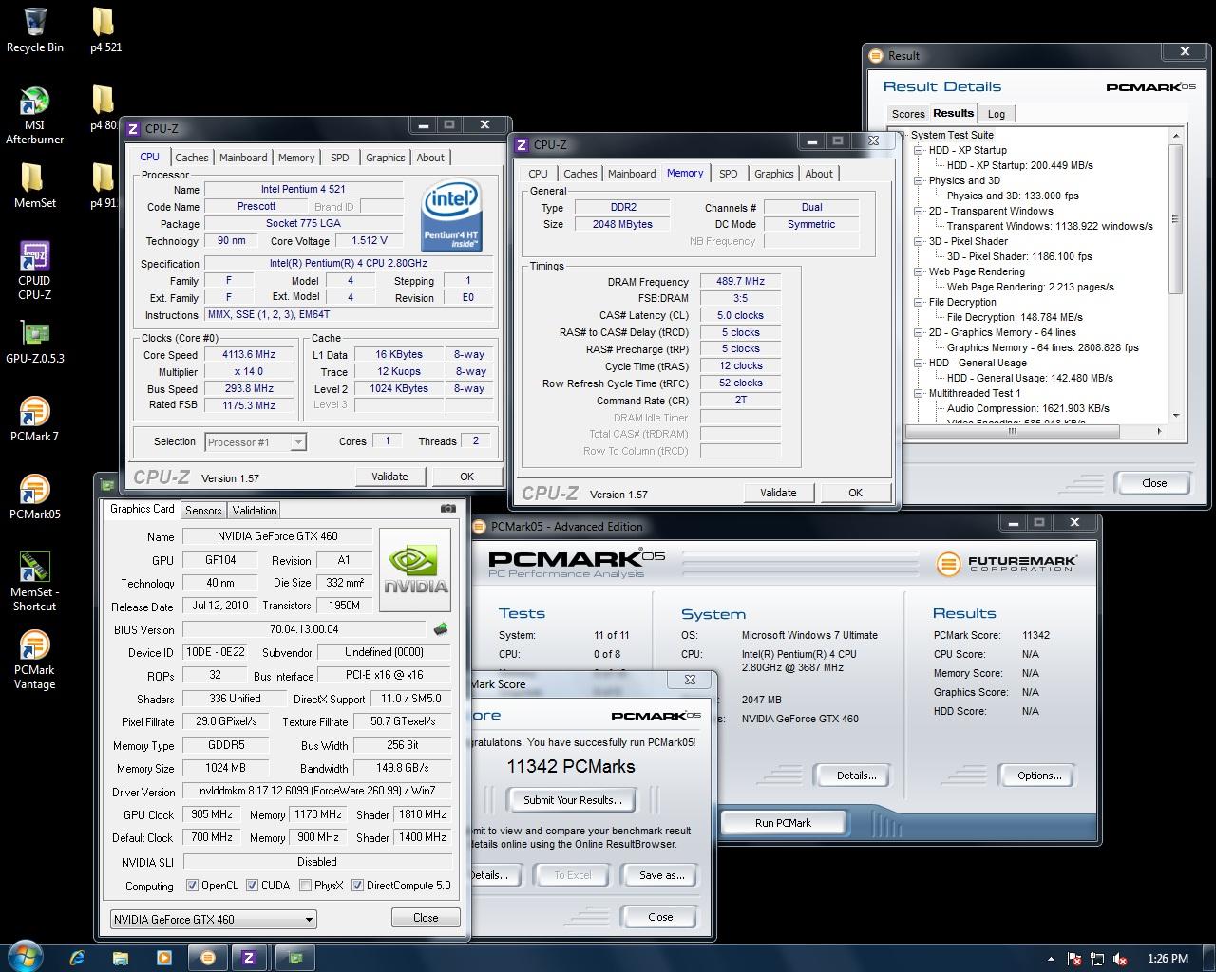Switch to Caches tab in left CPU-Z window
The width and height of the screenshot is (1216, 972).
click(191, 158)
